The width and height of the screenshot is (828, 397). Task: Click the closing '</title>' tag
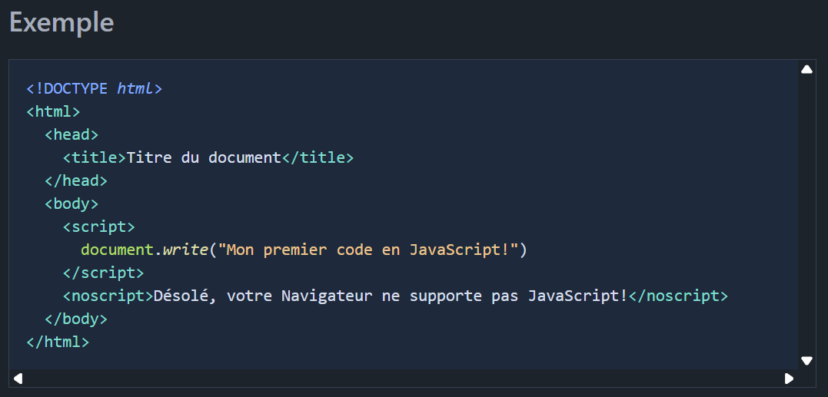point(318,157)
